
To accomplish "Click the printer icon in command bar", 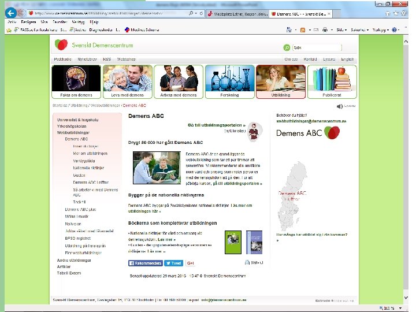I will click(325, 30).
